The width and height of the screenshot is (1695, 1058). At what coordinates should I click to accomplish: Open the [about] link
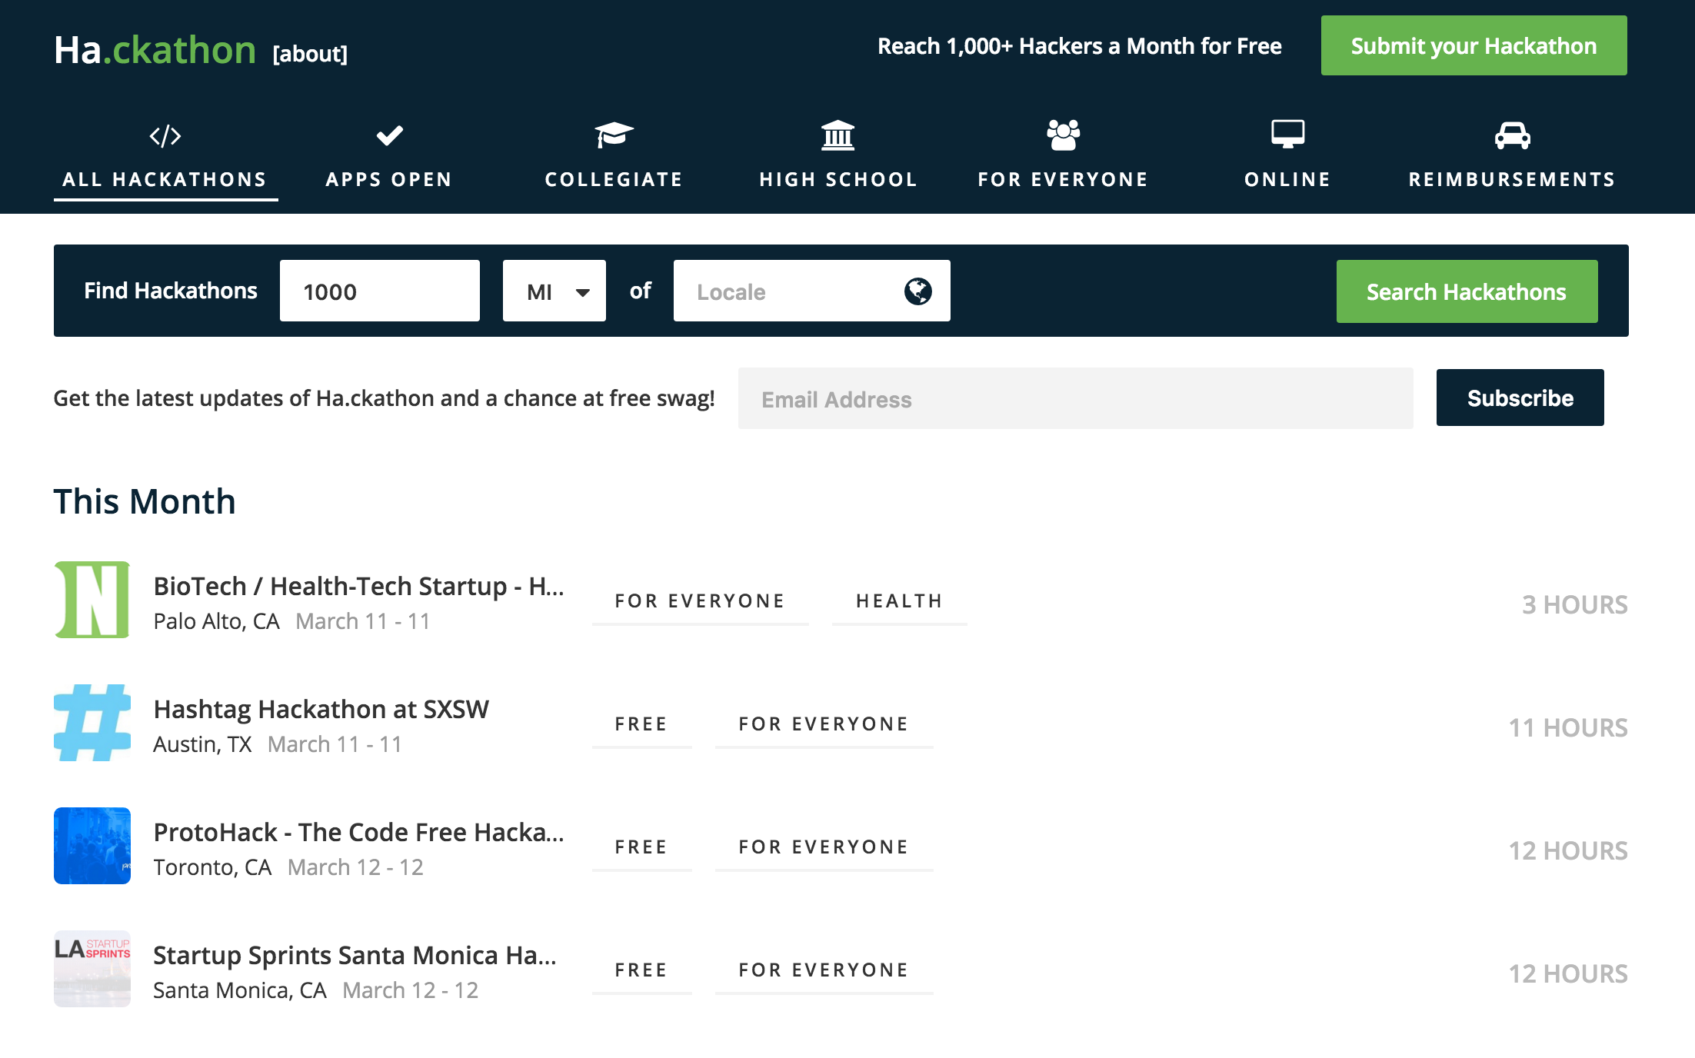pos(310,54)
